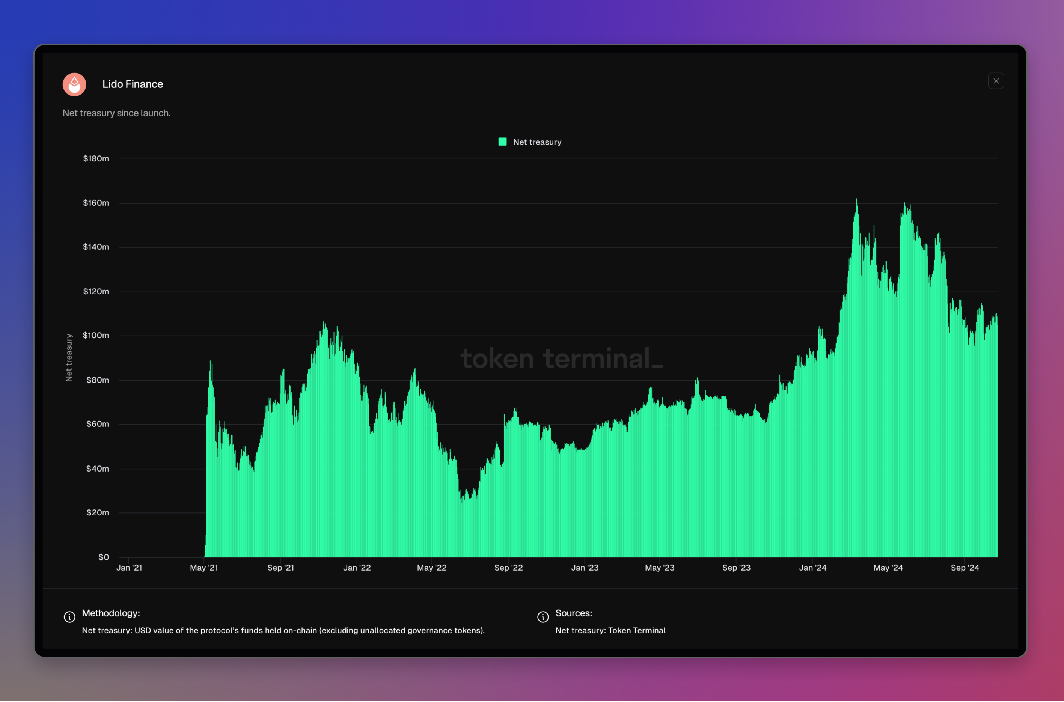The image size is (1064, 702).
Task: Click the $80m y-axis label
Action: tap(98, 380)
